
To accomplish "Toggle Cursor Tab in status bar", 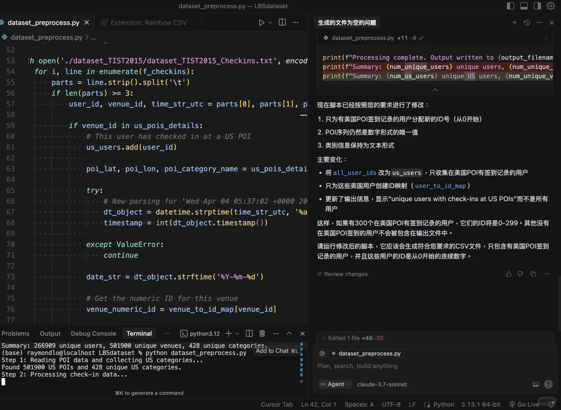I will click(277, 405).
